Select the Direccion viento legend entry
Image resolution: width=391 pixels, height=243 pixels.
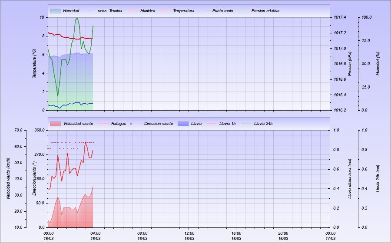[158, 124]
